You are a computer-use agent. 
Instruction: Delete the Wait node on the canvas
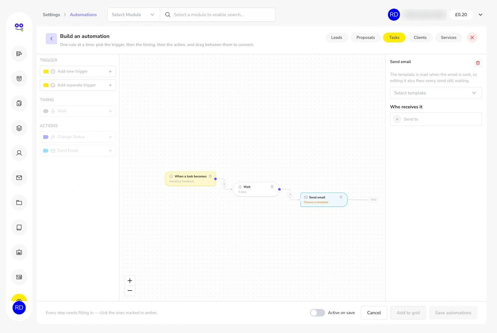(272, 187)
